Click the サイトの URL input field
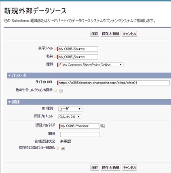 114,83
